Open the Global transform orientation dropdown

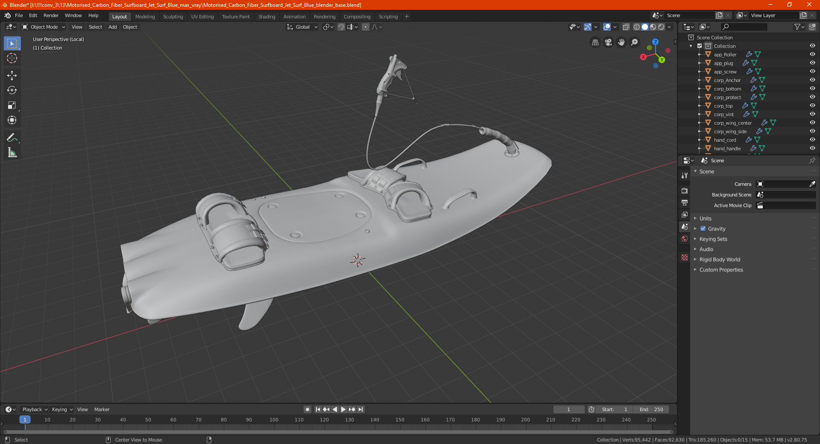302,27
